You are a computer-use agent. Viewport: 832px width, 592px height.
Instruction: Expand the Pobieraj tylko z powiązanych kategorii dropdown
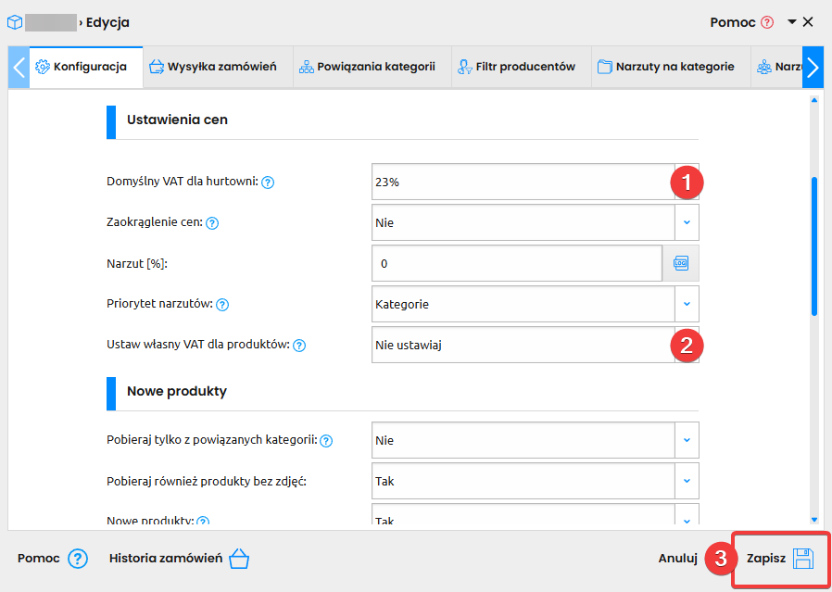pyautogui.click(x=687, y=441)
